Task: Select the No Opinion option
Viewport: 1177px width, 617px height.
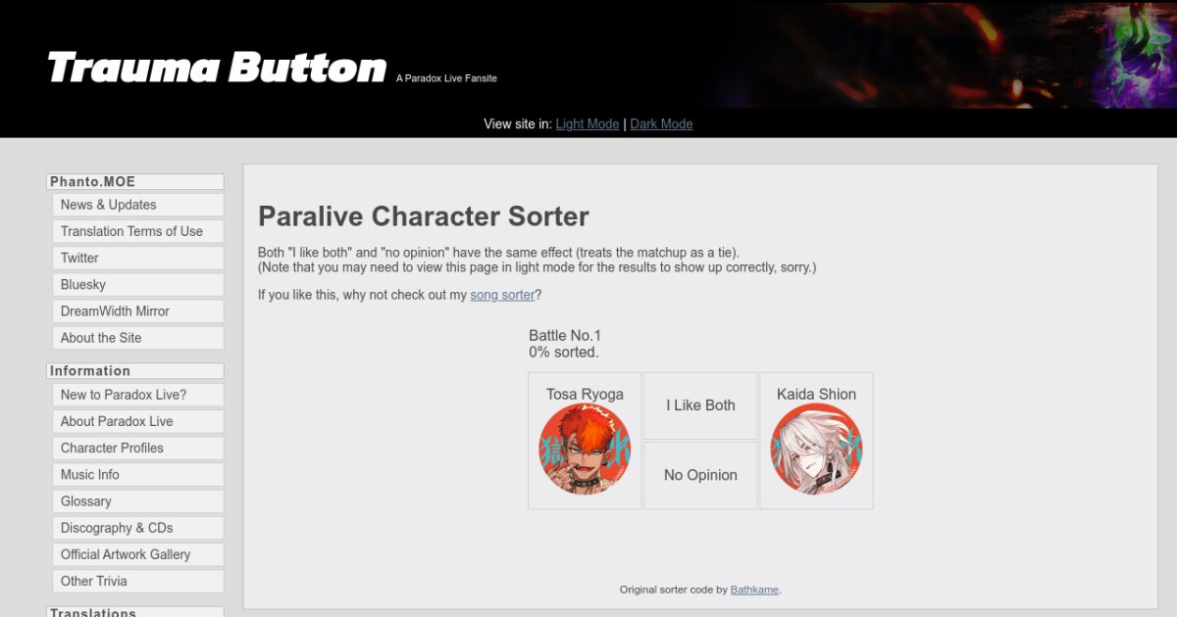Action: coord(700,475)
